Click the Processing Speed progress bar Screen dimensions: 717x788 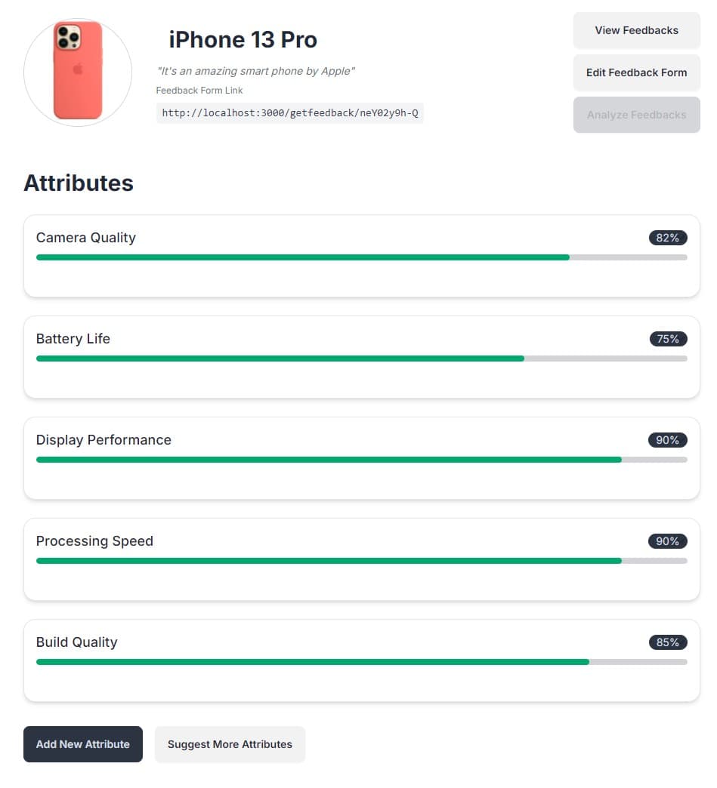(x=362, y=560)
